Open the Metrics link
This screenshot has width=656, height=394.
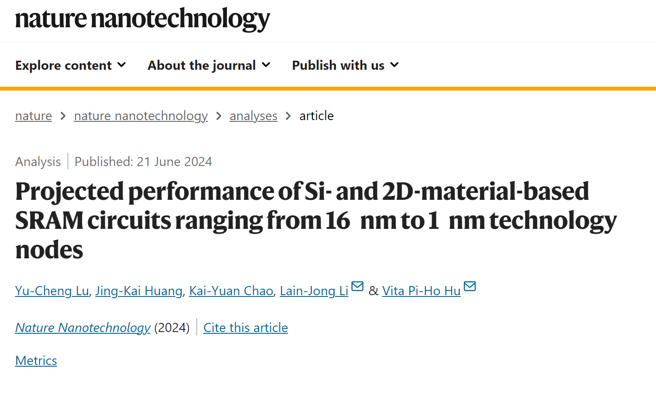[36, 361]
